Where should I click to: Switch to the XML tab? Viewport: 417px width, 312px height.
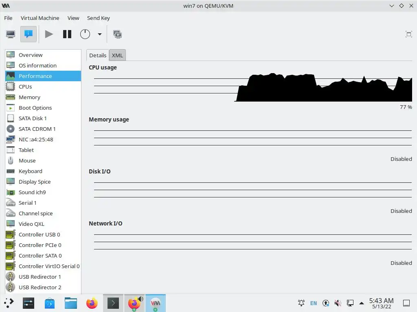click(117, 55)
